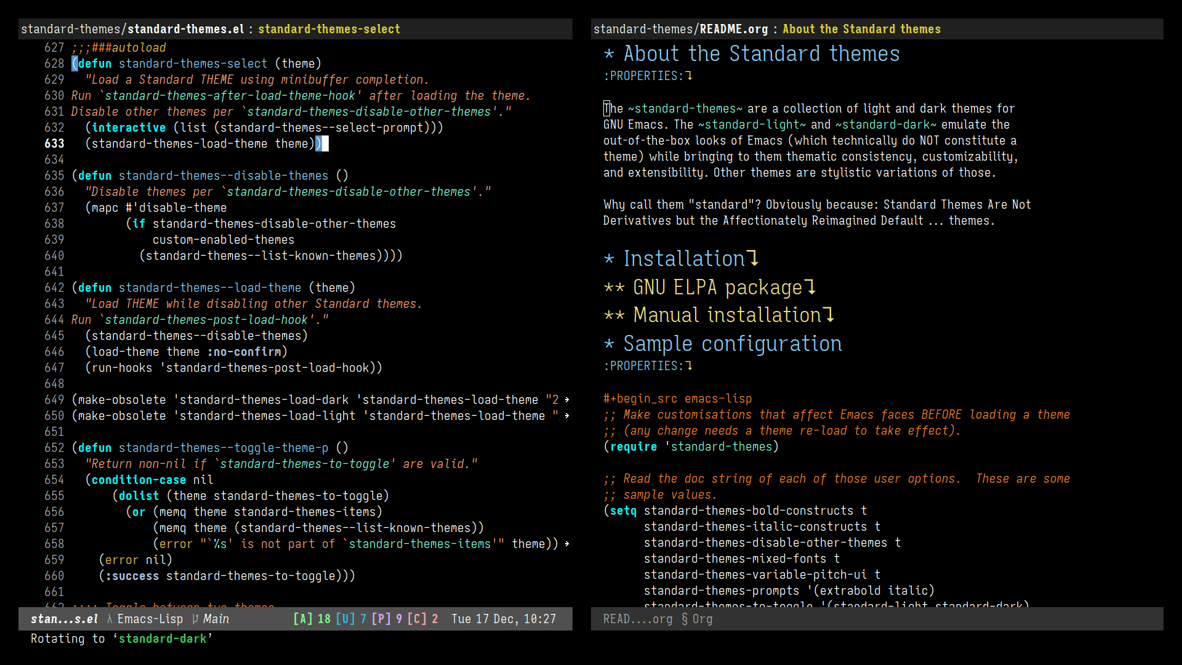The height and width of the screenshot is (665, 1182).
Task: Click the dolist keyword on line 655
Action: coord(139,496)
